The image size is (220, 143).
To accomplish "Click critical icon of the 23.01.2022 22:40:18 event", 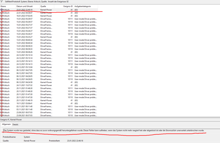I will pos(1,10).
